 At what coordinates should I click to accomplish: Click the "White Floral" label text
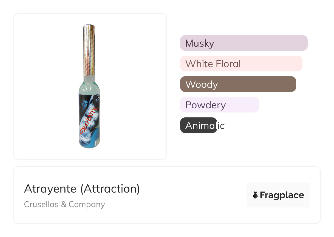[213, 64]
